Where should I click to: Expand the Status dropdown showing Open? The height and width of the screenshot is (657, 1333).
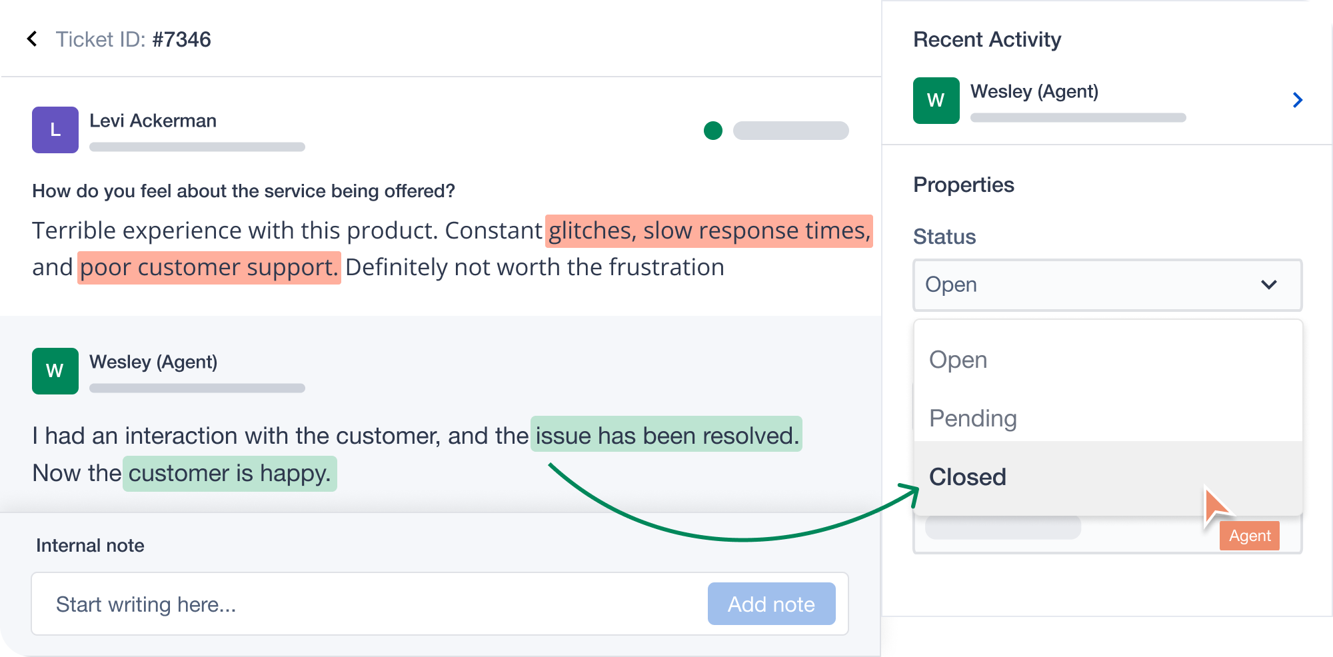1108,285
